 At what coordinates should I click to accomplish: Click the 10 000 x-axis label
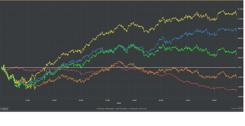[28, 100]
